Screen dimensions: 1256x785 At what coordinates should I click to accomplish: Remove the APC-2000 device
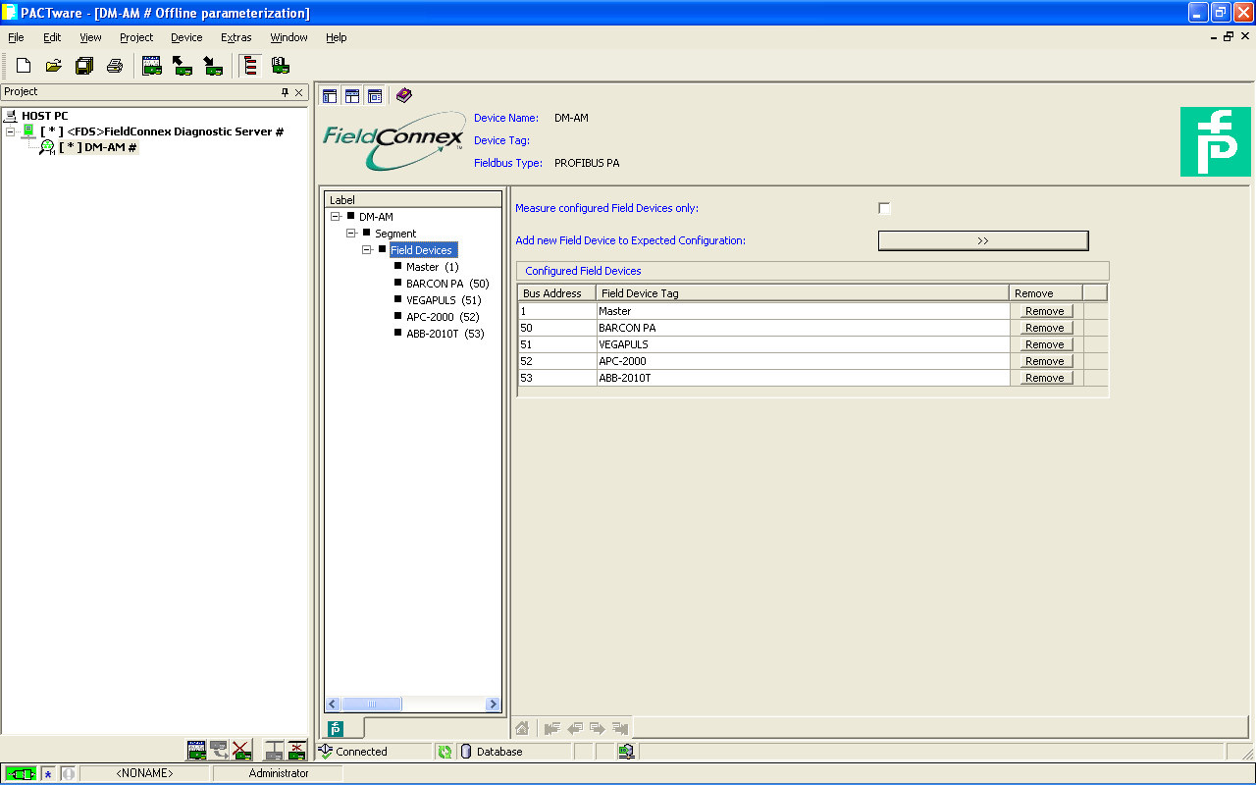1045,361
